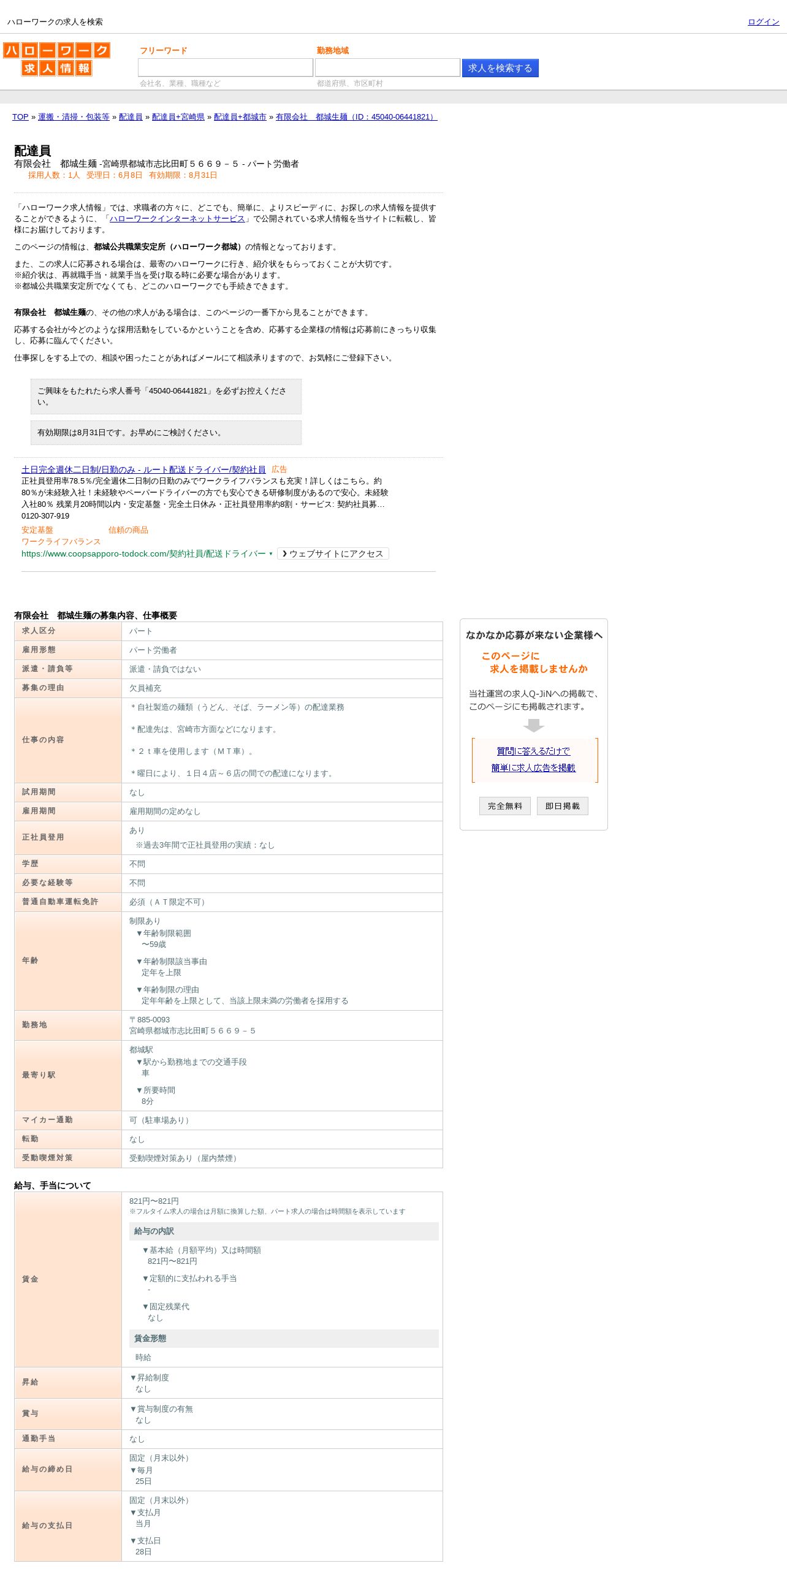787x1574 pixels.
Task: Open the 運搬・清掃・包装等 breadcrumb
Action: [74, 117]
